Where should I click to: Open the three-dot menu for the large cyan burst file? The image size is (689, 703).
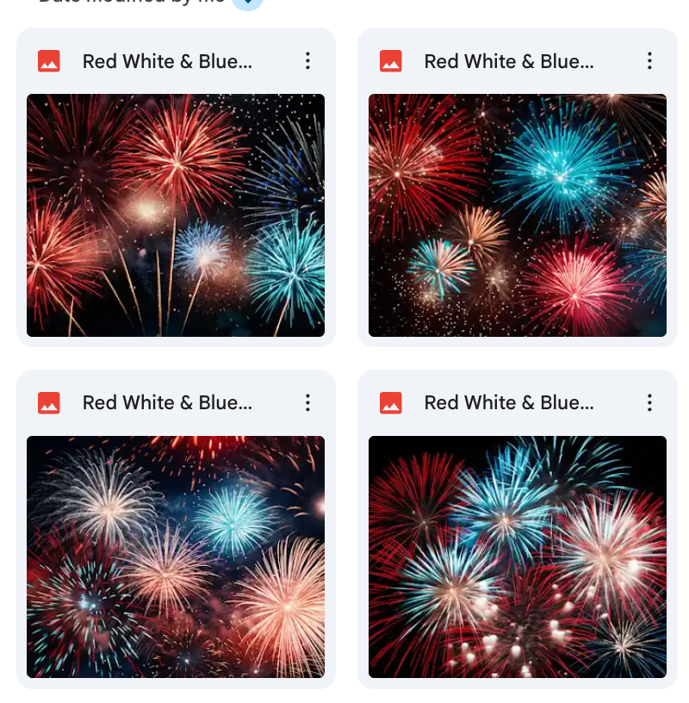point(649,60)
